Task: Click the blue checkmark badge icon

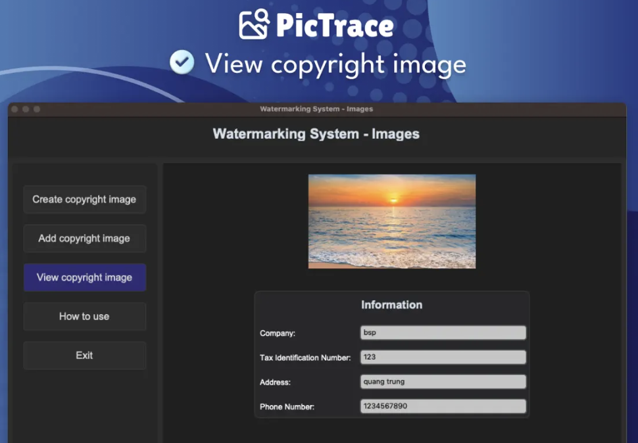Action: tap(182, 63)
